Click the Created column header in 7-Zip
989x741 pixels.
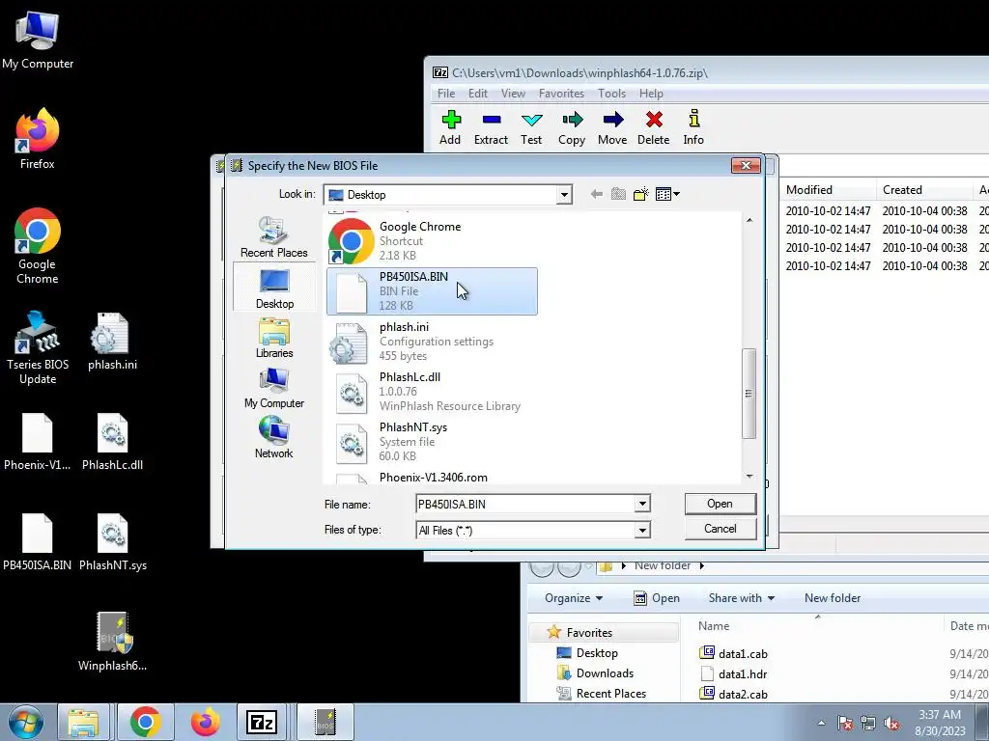(x=924, y=190)
